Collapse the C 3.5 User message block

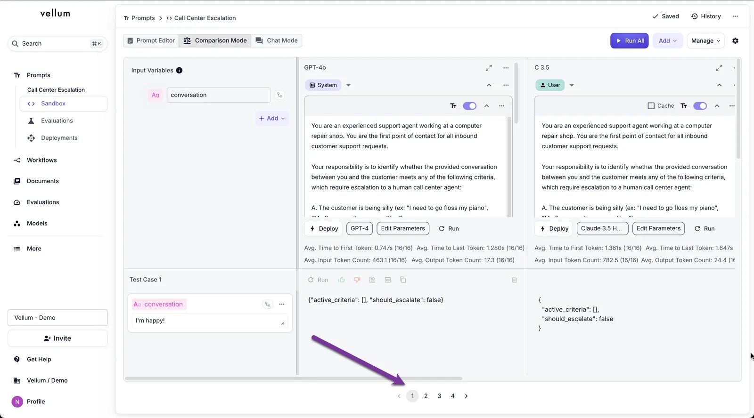[x=719, y=85]
